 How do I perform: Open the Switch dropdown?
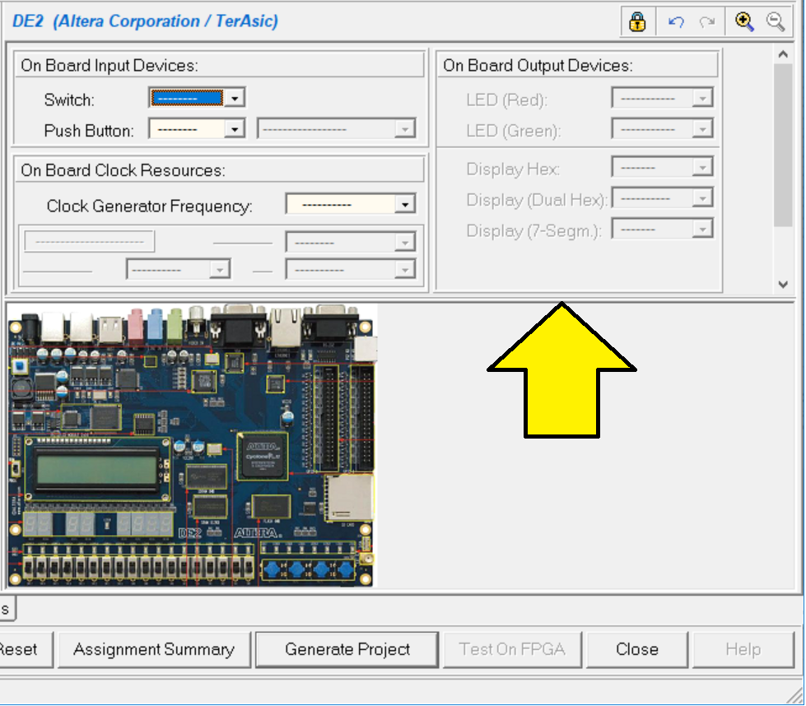[x=197, y=98]
